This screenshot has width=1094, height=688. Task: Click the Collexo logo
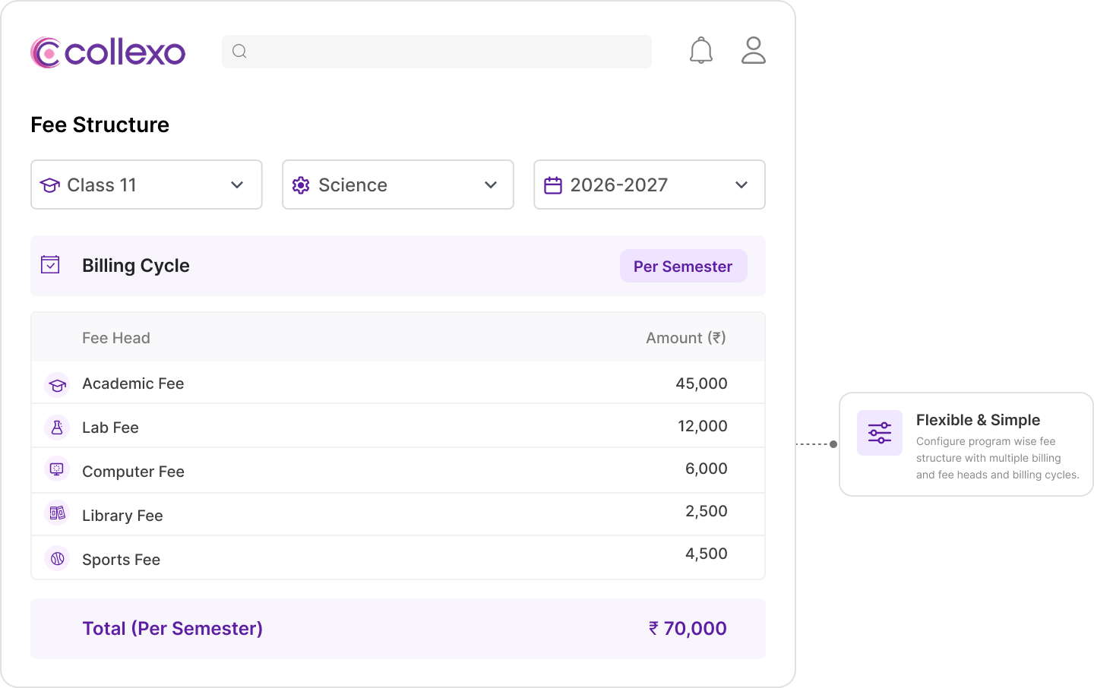[108, 52]
